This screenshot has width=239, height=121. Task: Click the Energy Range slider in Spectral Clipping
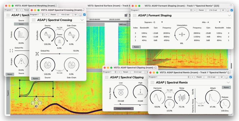coord(131,105)
